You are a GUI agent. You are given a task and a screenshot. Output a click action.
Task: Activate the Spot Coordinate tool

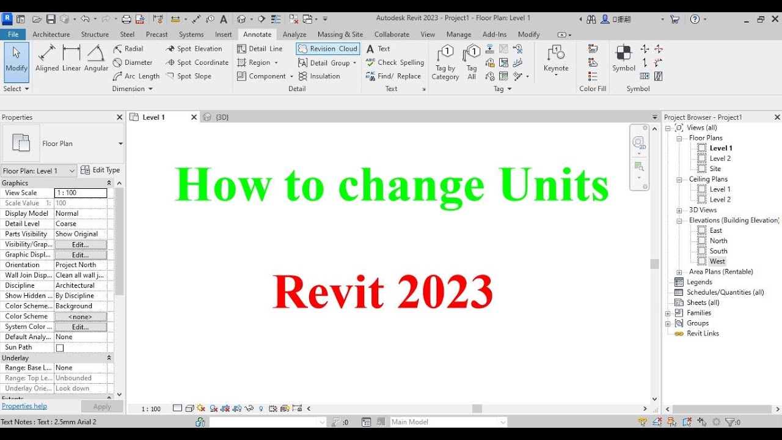click(197, 62)
